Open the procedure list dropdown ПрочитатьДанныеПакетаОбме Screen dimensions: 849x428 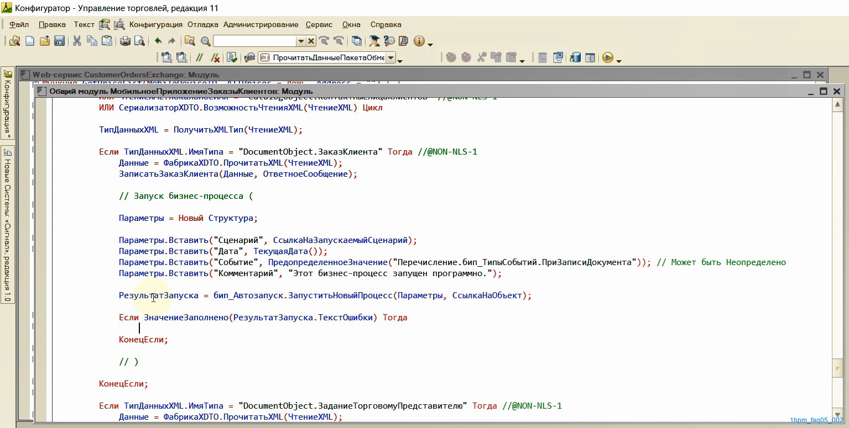pos(391,57)
